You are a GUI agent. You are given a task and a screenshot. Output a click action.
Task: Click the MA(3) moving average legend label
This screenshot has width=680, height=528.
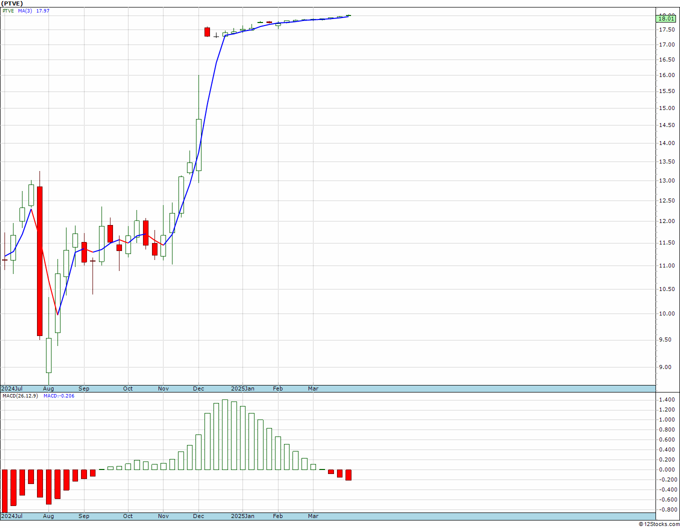point(25,11)
